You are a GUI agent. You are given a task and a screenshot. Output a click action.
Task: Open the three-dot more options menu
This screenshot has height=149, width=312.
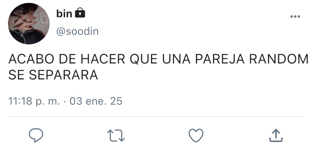click(x=295, y=16)
